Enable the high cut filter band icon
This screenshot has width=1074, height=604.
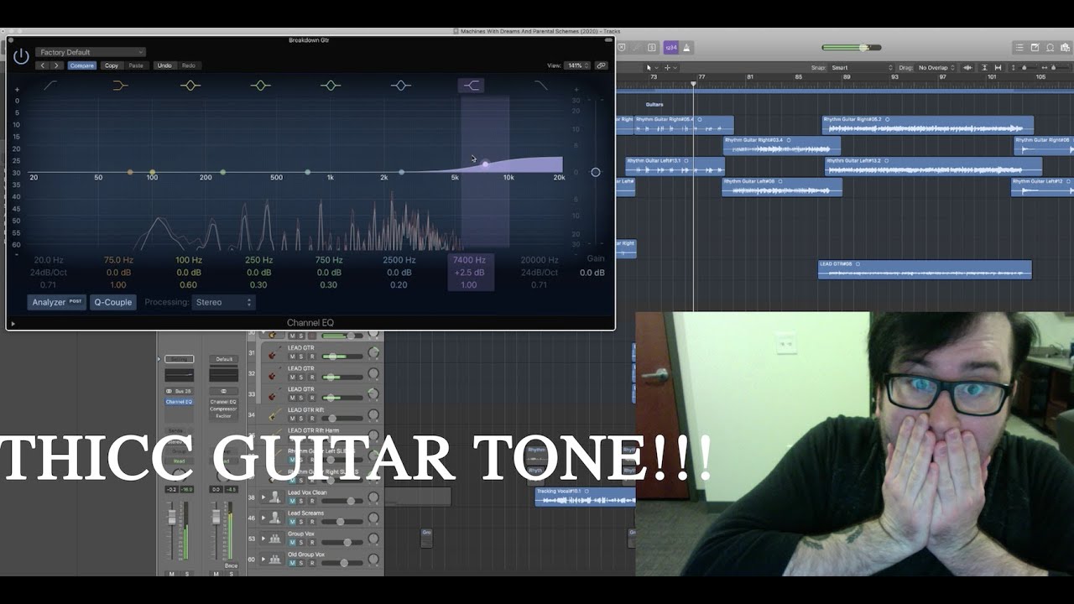click(x=541, y=85)
